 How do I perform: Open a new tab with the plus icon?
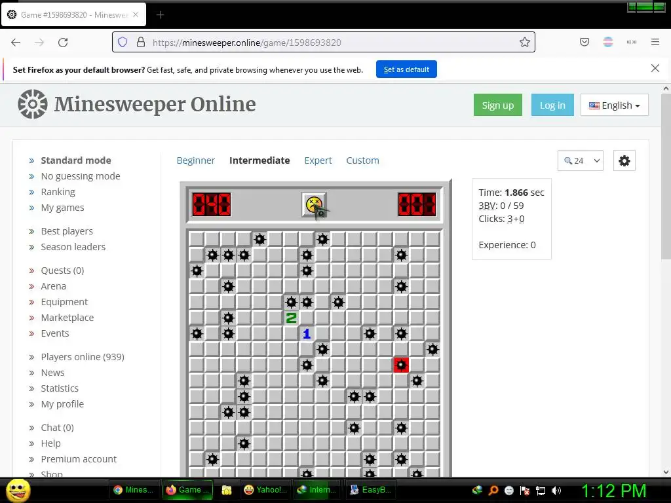(x=160, y=15)
